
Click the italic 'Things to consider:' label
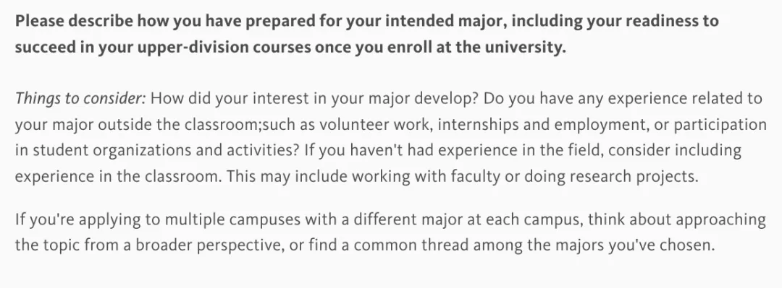tap(80, 98)
